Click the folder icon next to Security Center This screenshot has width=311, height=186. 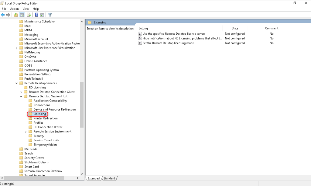click(21, 158)
